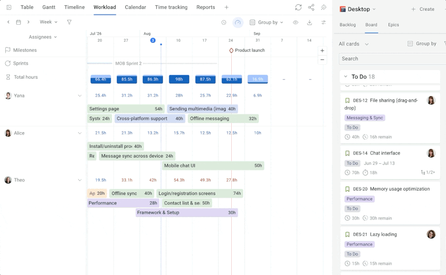Open the share icon

(x=311, y=8)
